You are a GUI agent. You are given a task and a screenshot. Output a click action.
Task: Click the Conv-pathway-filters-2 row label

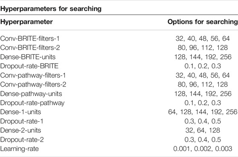click(33, 84)
